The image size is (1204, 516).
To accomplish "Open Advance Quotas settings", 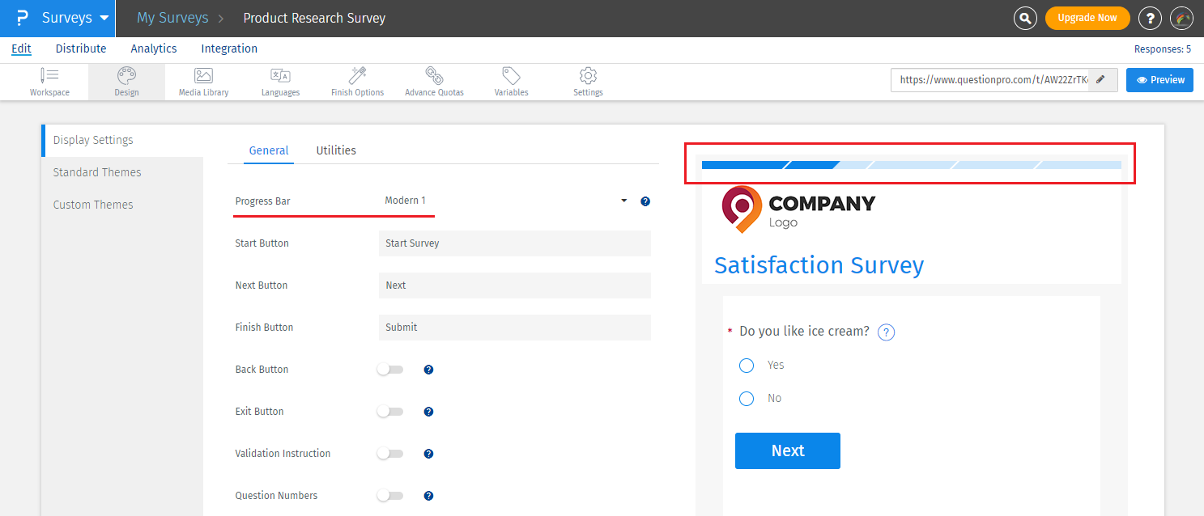I will (x=434, y=81).
